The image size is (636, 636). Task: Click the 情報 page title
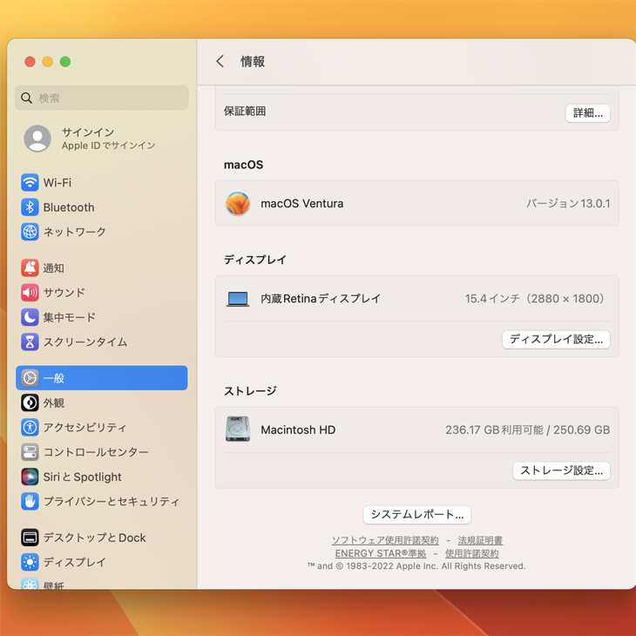coord(253,62)
